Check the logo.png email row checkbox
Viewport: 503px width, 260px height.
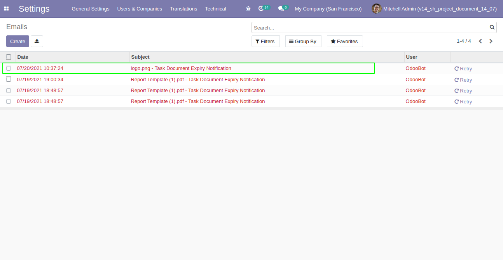coord(9,68)
